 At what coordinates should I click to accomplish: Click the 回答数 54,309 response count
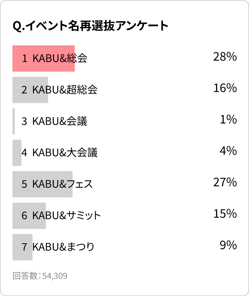(x=40, y=276)
